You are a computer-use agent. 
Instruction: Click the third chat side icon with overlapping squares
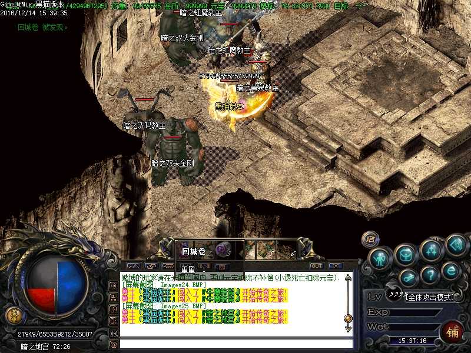point(114,309)
